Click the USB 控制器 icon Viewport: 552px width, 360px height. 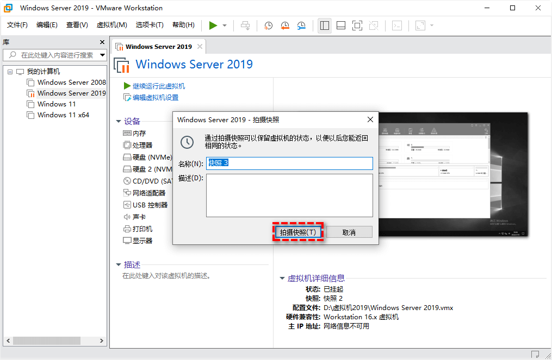pyautogui.click(x=127, y=205)
